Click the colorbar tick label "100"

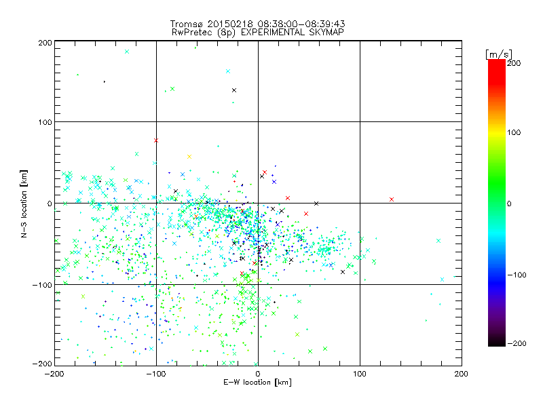click(x=514, y=132)
